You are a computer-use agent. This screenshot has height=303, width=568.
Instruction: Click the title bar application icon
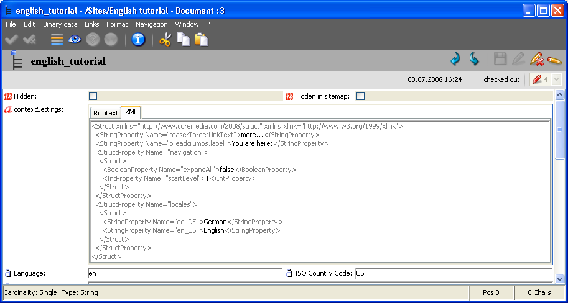[x=9, y=11]
